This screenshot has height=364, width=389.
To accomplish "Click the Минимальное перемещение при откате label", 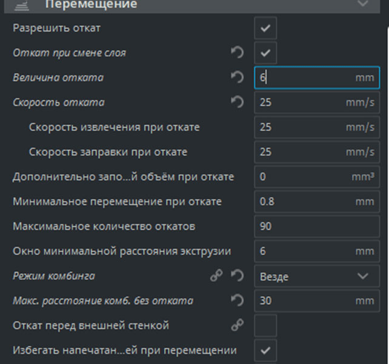I will 117,202.
